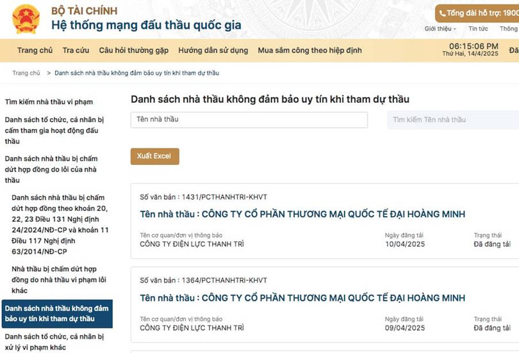Screen dimensions: 519x353
Task: Open the Tin tức link
Action: (477, 29)
